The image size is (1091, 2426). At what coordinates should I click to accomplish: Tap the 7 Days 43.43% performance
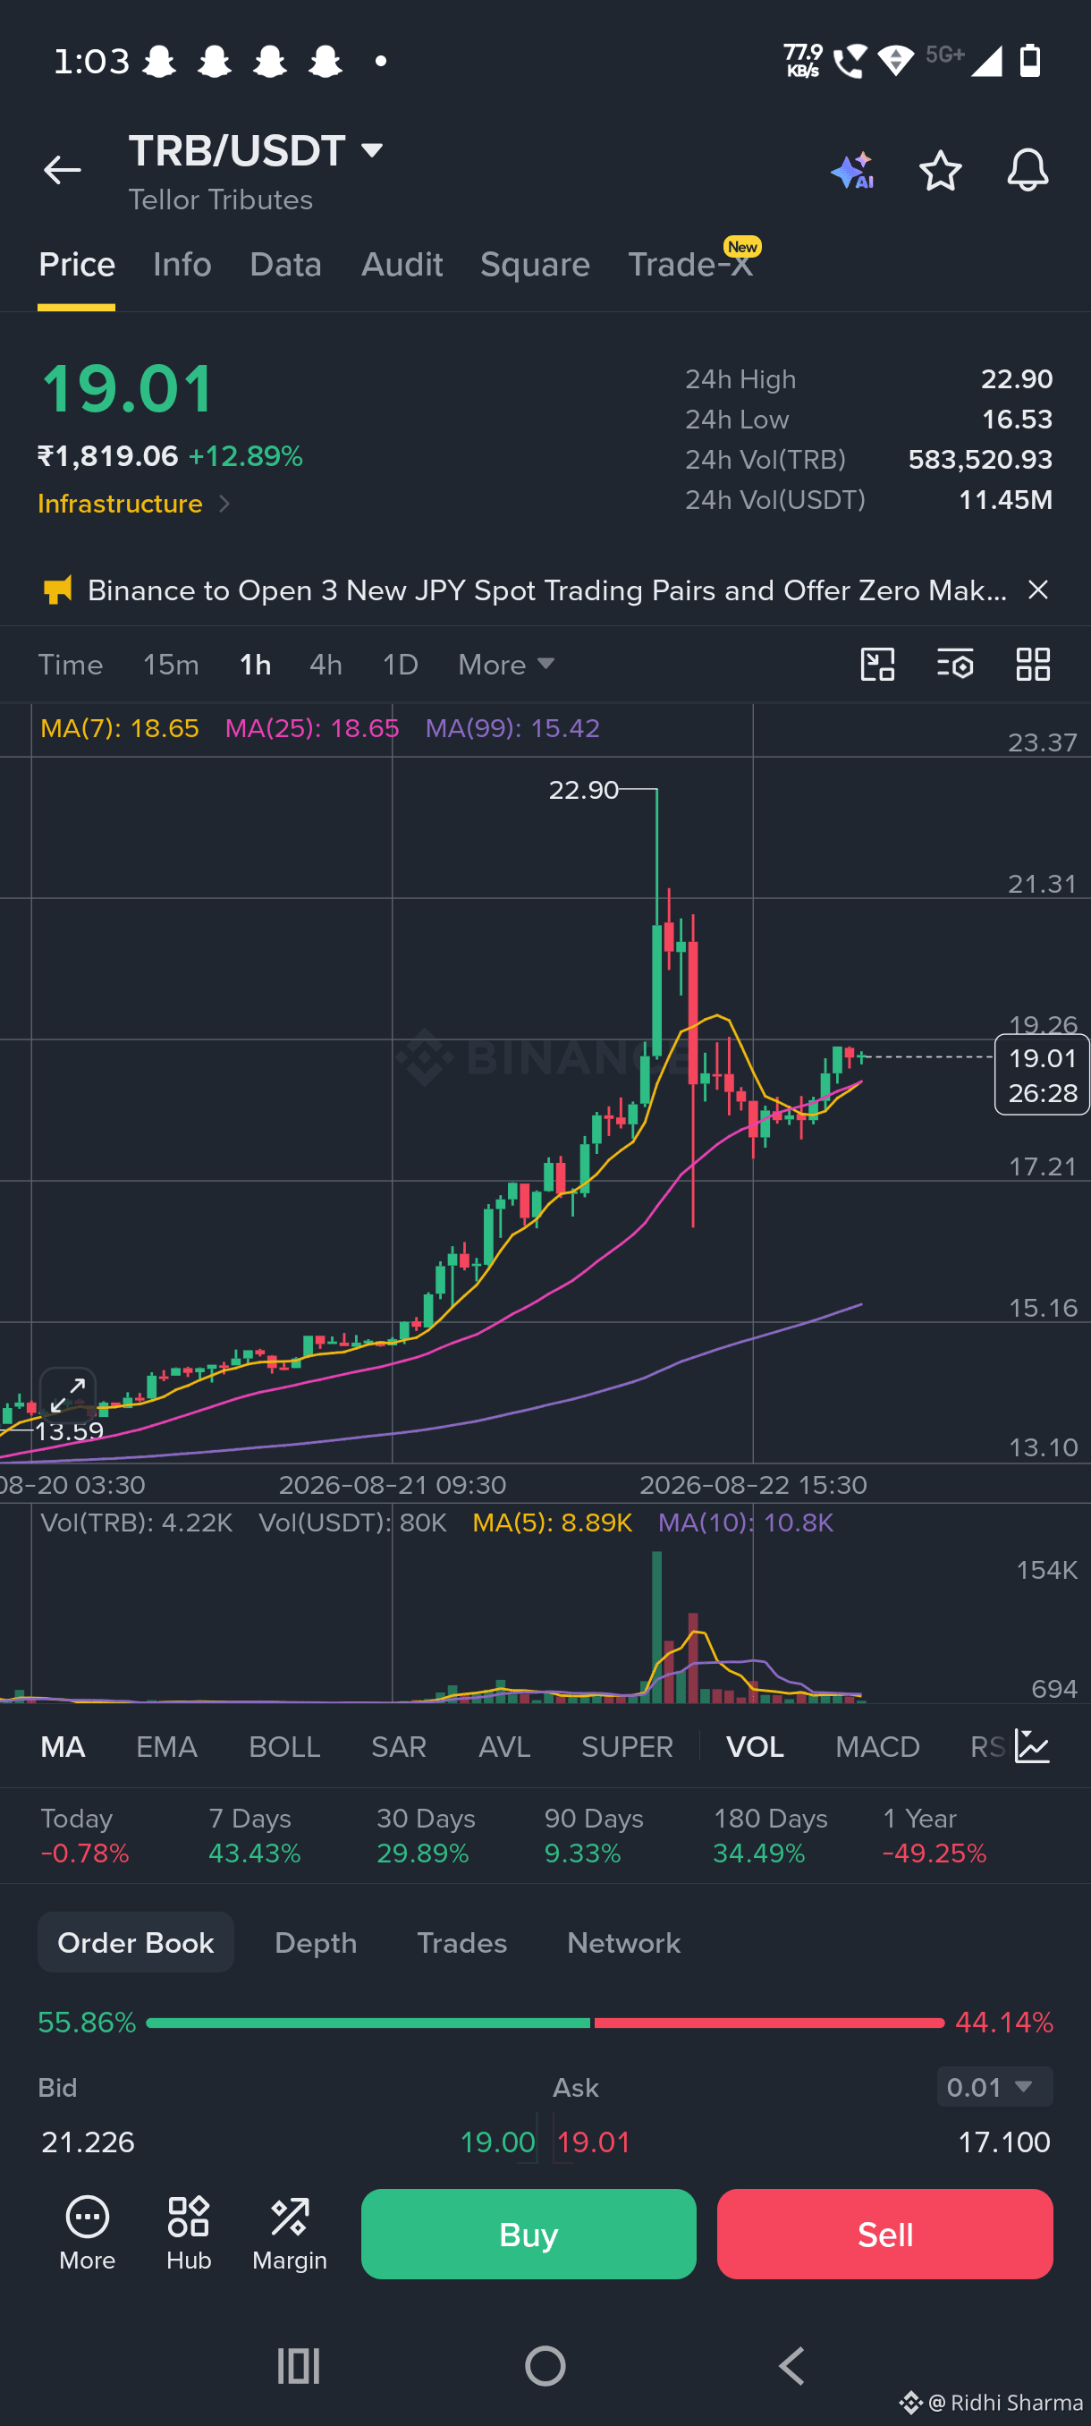[x=254, y=1836]
